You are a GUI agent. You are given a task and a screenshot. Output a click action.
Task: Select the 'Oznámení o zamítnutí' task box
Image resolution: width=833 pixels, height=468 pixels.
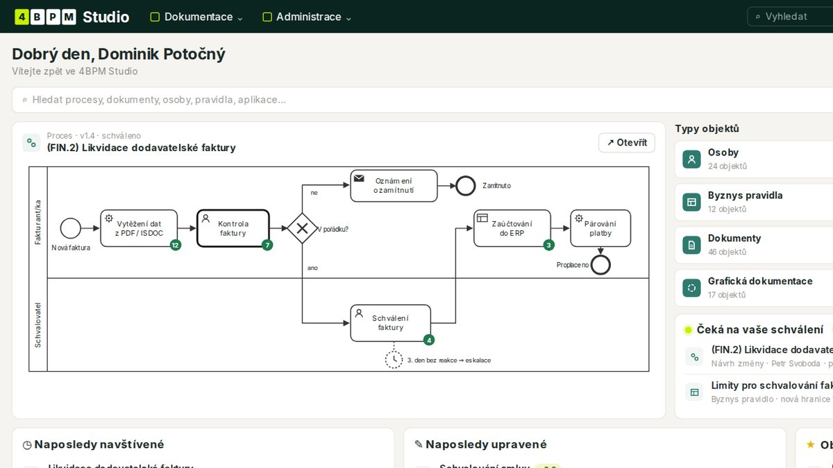pos(394,186)
